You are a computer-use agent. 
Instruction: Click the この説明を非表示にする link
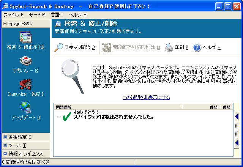(x=146, y=98)
